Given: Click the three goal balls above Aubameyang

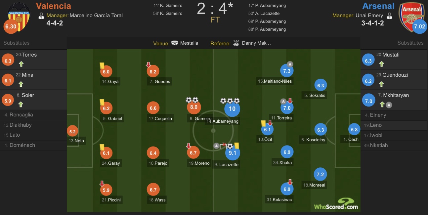Looking at the screenshot, I should pyautogui.click(x=230, y=101).
